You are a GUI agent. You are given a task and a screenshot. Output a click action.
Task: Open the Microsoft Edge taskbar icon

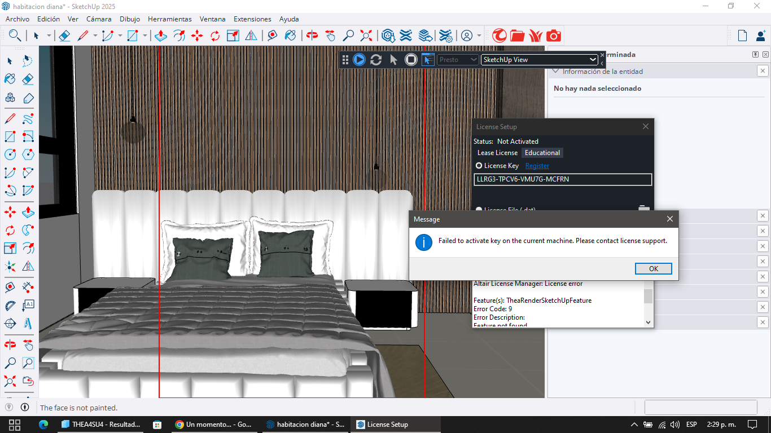[x=43, y=425]
